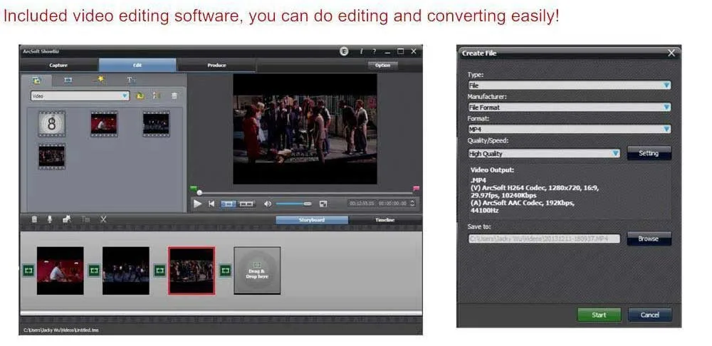Select the countdown 8 clip thumbnail
Screen dimensions: 712x346
coord(52,124)
